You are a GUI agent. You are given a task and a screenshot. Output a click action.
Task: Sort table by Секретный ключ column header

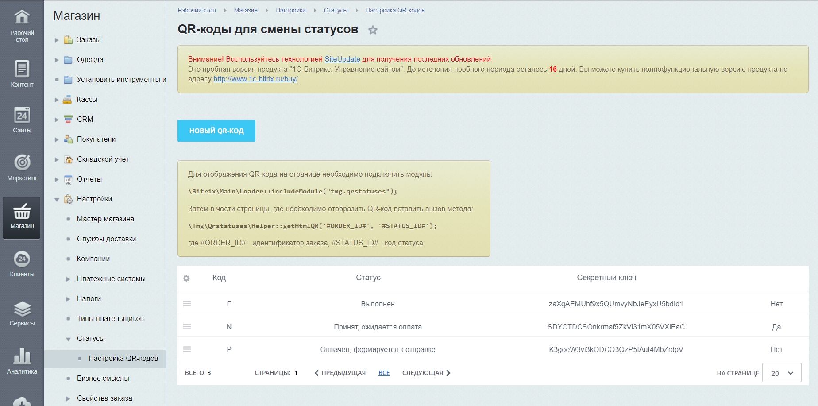coord(606,278)
